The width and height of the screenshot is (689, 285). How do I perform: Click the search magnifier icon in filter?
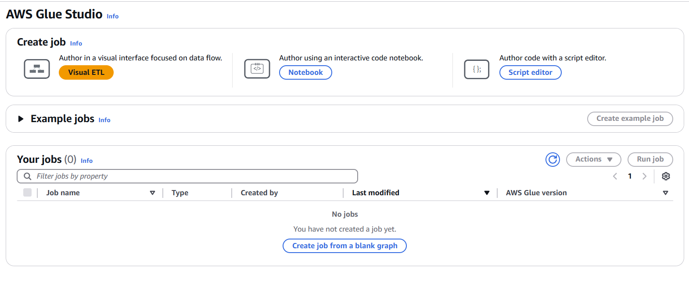(27, 176)
